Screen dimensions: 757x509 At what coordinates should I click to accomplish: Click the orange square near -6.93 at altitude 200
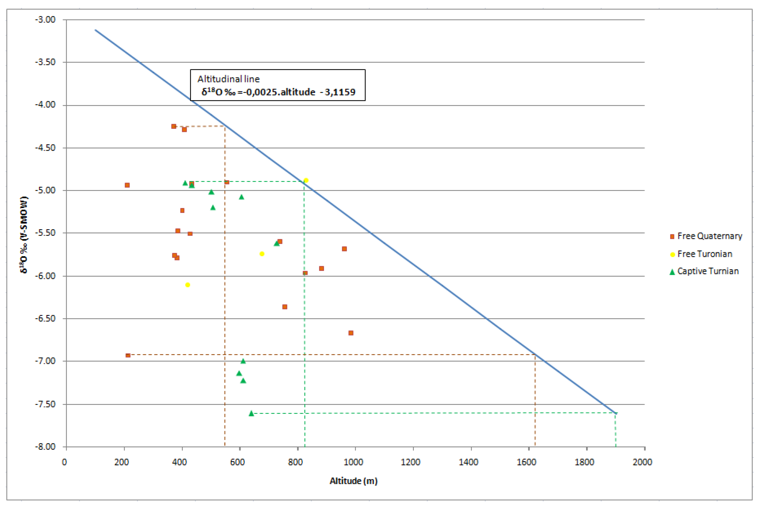[128, 355]
